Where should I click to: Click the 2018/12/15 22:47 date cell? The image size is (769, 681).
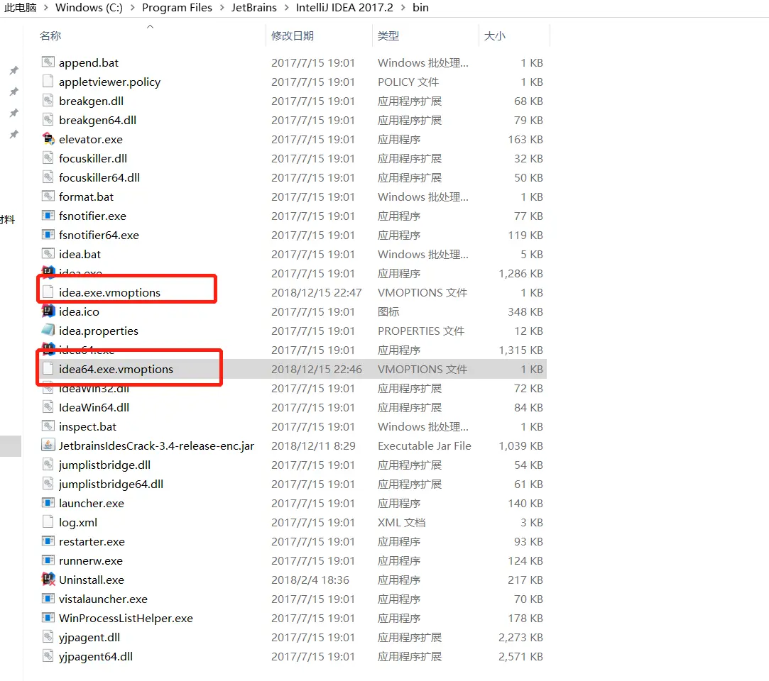(x=316, y=292)
